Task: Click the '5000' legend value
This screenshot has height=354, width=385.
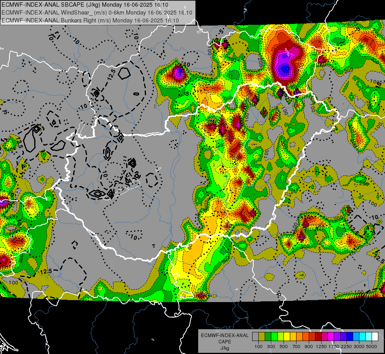Action: (372, 347)
